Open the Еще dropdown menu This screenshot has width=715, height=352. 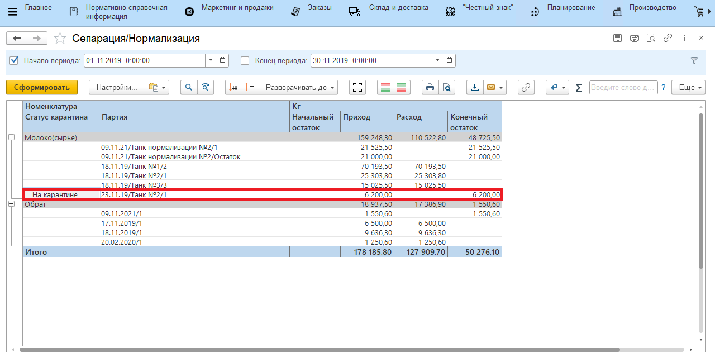coord(690,87)
